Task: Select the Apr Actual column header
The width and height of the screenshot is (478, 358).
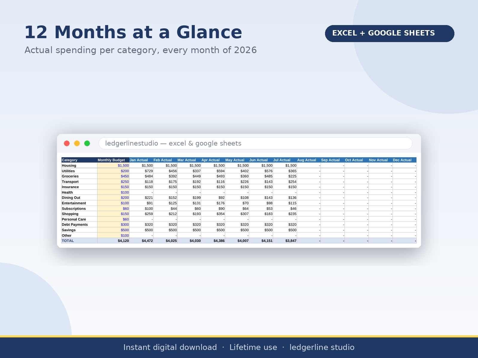Action: pos(213,160)
